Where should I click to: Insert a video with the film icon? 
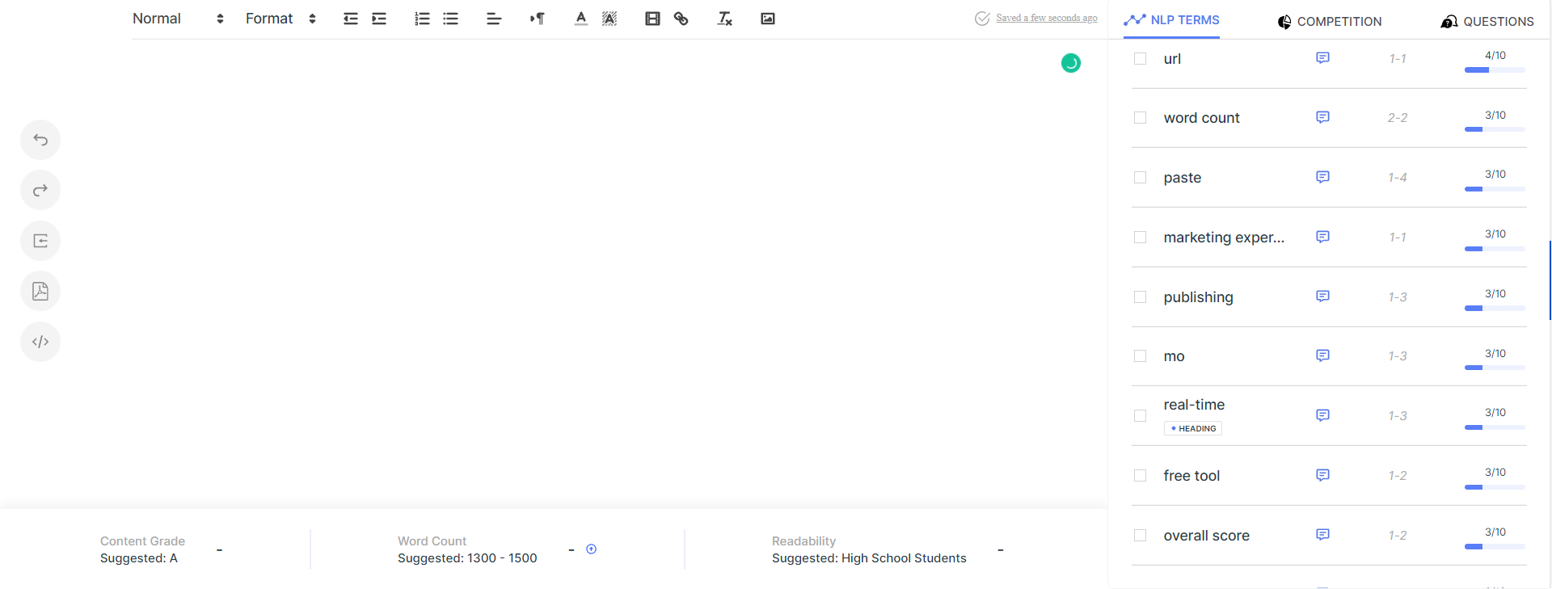(652, 19)
